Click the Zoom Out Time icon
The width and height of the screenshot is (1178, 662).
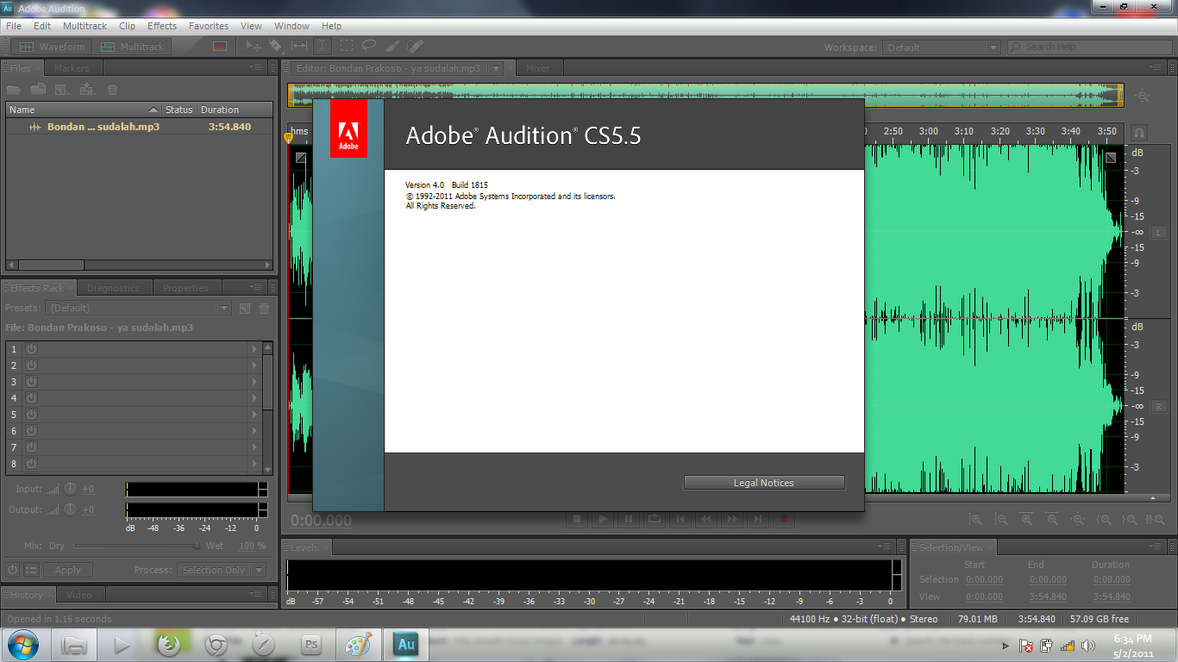1052,520
